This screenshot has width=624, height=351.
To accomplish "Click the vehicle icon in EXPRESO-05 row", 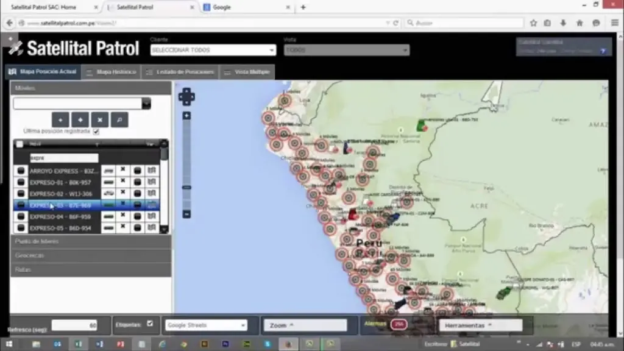I will coord(108,228).
